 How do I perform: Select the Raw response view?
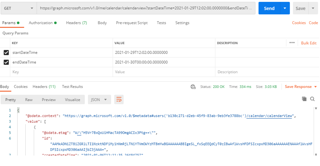[29, 100]
